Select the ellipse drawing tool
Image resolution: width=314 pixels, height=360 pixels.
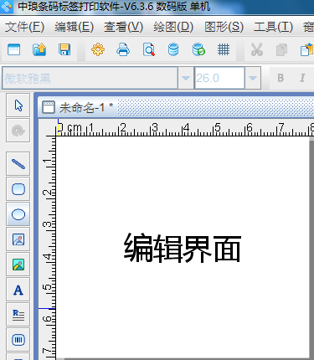(18, 214)
